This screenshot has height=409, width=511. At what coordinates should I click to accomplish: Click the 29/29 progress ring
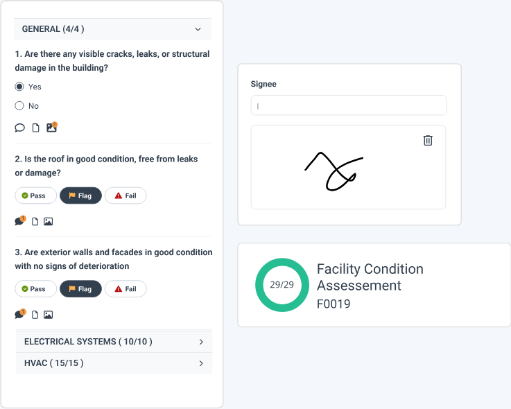pyautogui.click(x=282, y=285)
